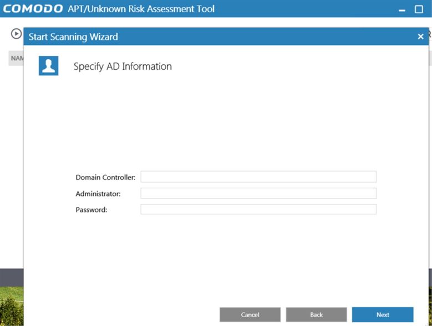Go to previous step with Back
Screen dimensions: 432x326
click(x=316, y=314)
